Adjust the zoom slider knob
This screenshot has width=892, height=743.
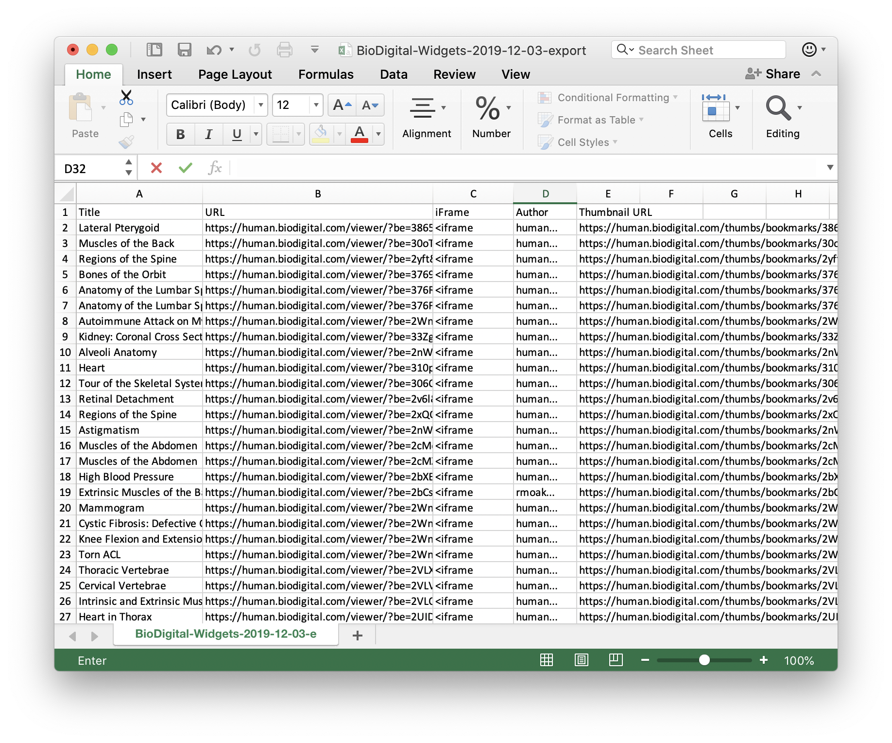[704, 660]
